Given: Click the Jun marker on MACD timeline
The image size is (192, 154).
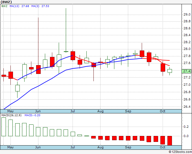Looking at the screenshot, I should [x=38, y=147].
